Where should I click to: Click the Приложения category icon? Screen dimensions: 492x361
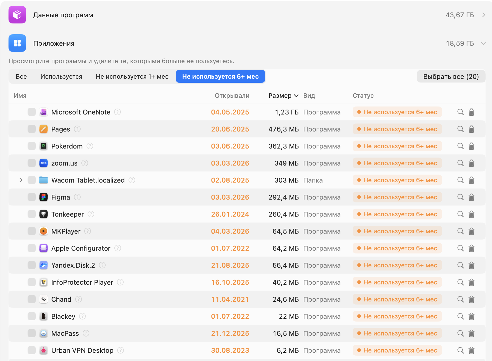(17, 43)
